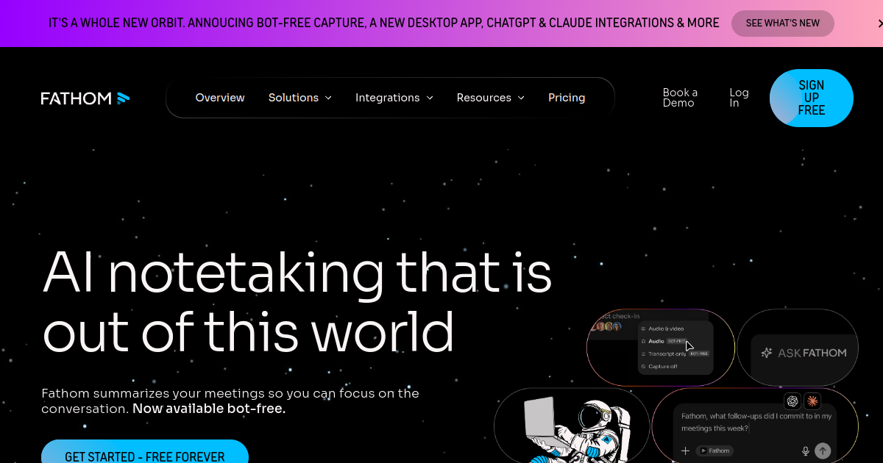Click the send arrow in the prompt box

click(823, 451)
